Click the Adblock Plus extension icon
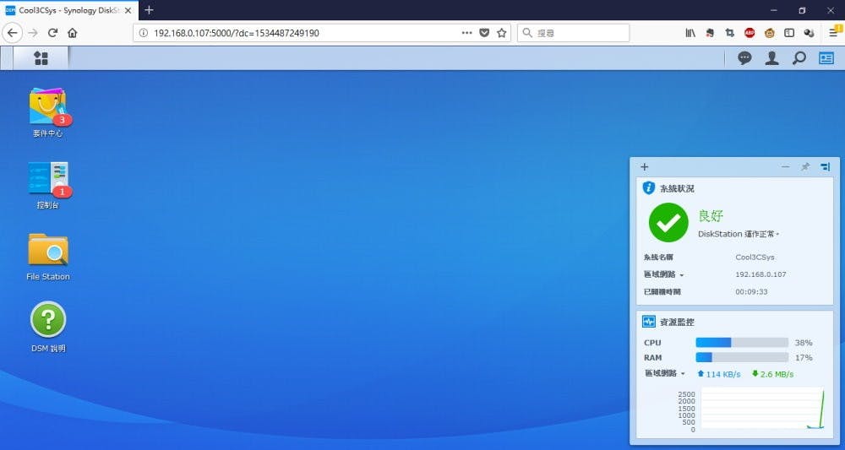This screenshot has width=845, height=450. (x=750, y=33)
